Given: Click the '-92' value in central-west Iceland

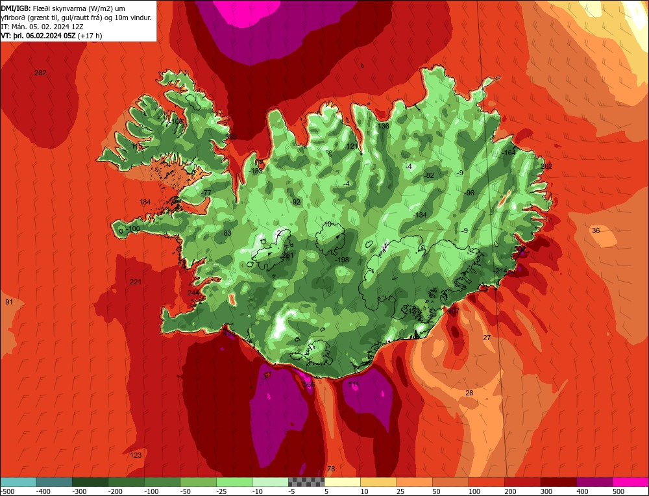Looking at the screenshot, I should pos(295,202).
